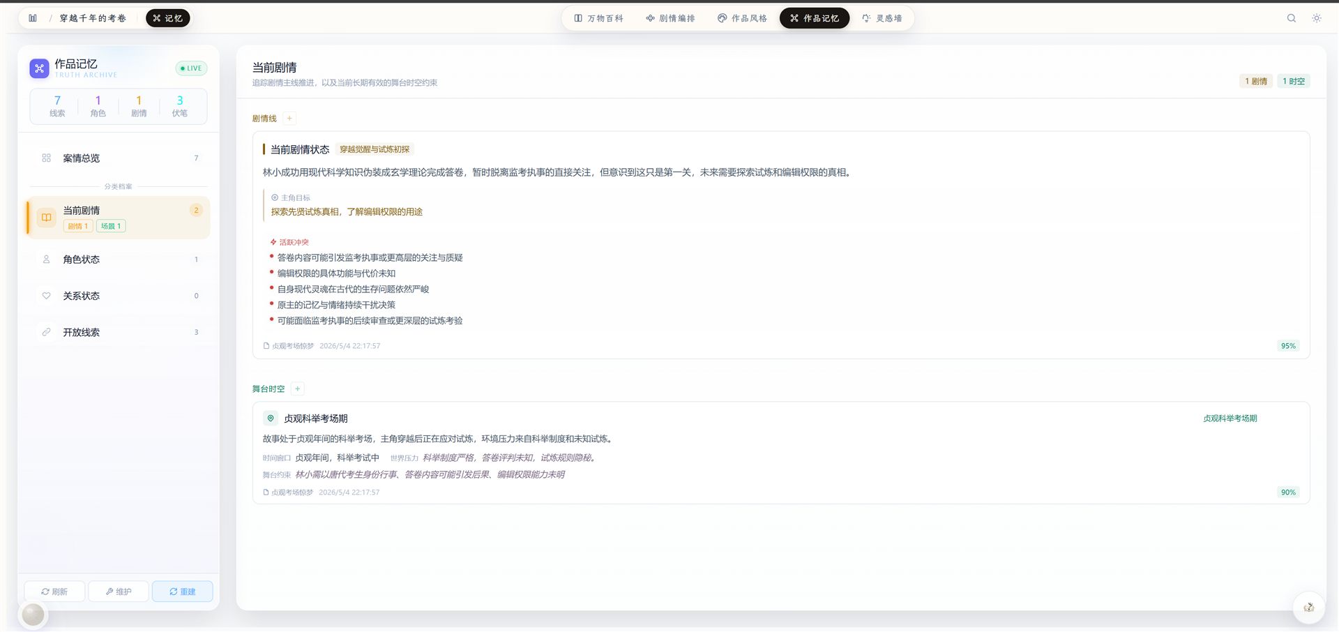
Task: Select 当前剧情 in the sidebar
Action: point(119,218)
